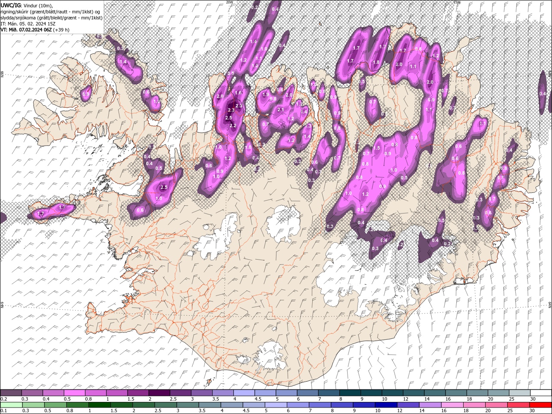Click the '(+39 h)' forecast offset text
This screenshot has width=552, height=414.
(61, 30)
